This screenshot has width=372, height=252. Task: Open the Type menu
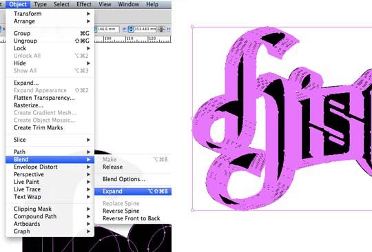(x=41, y=4)
